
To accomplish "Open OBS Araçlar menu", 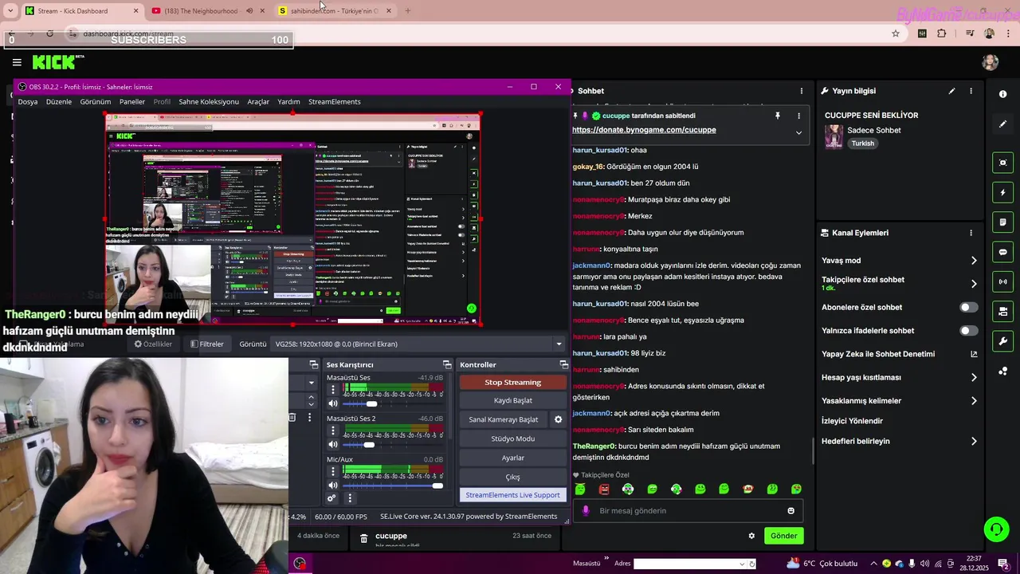I will click(x=258, y=101).
